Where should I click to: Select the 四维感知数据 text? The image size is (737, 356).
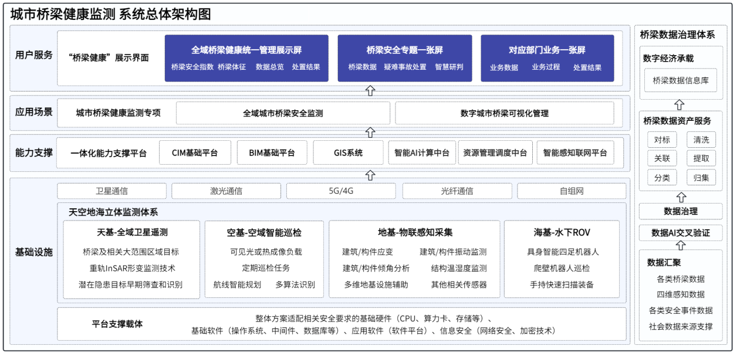point(681,294)
